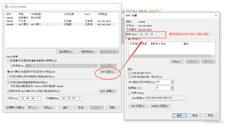Viewport: 226px width, 127px height.
Task: Toggle 将主机虚拟适配器连接到此网络 checkbox
Action: (8, 82)
